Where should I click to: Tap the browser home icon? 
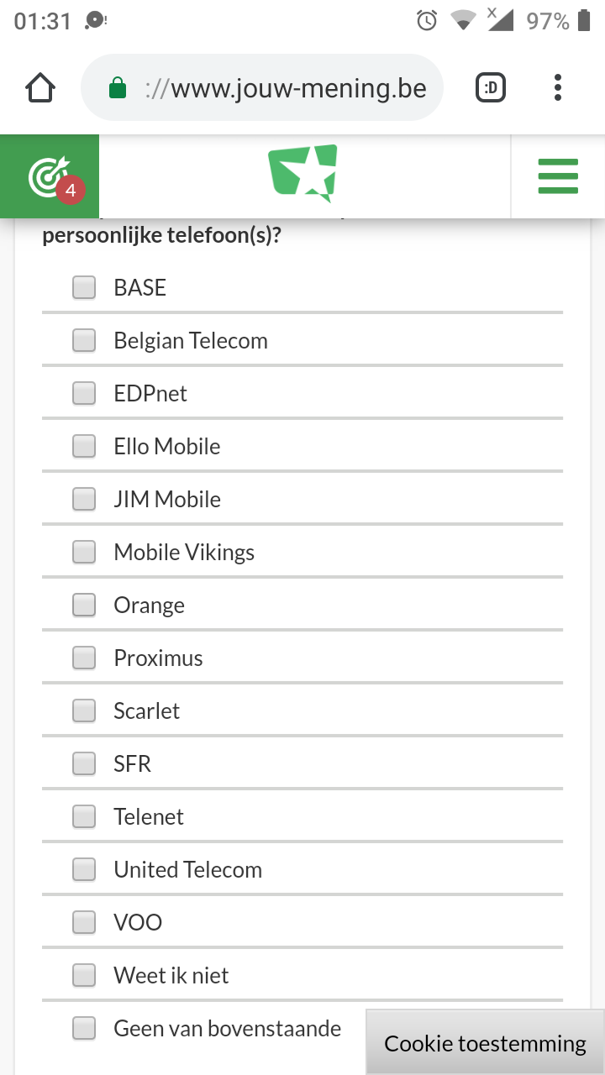coord(40,88)
